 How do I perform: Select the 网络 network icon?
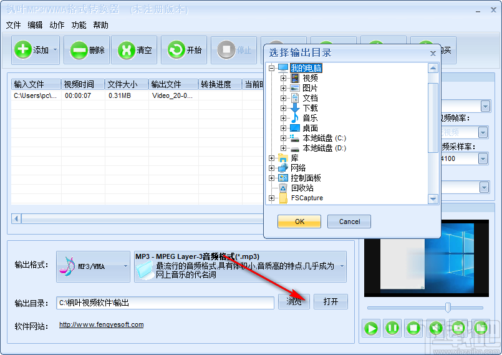coord(283,168)
